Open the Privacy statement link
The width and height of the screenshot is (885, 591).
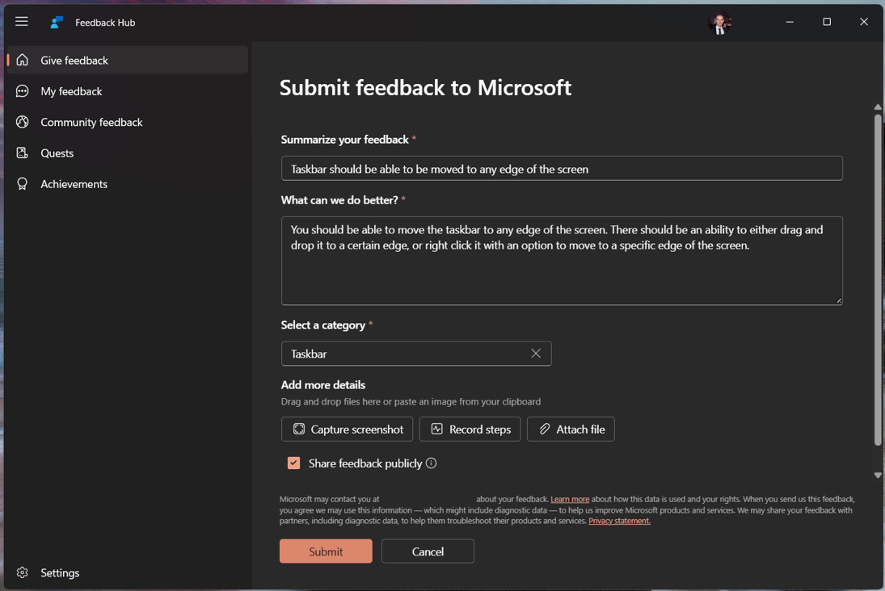point(619,521)
